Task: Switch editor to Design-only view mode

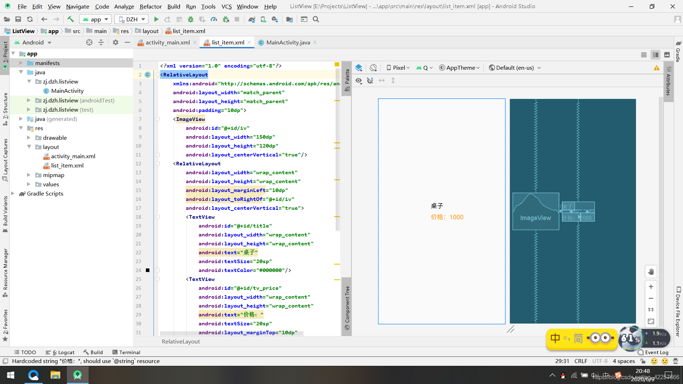Action: pyautogui.click(x=667, y=55)
